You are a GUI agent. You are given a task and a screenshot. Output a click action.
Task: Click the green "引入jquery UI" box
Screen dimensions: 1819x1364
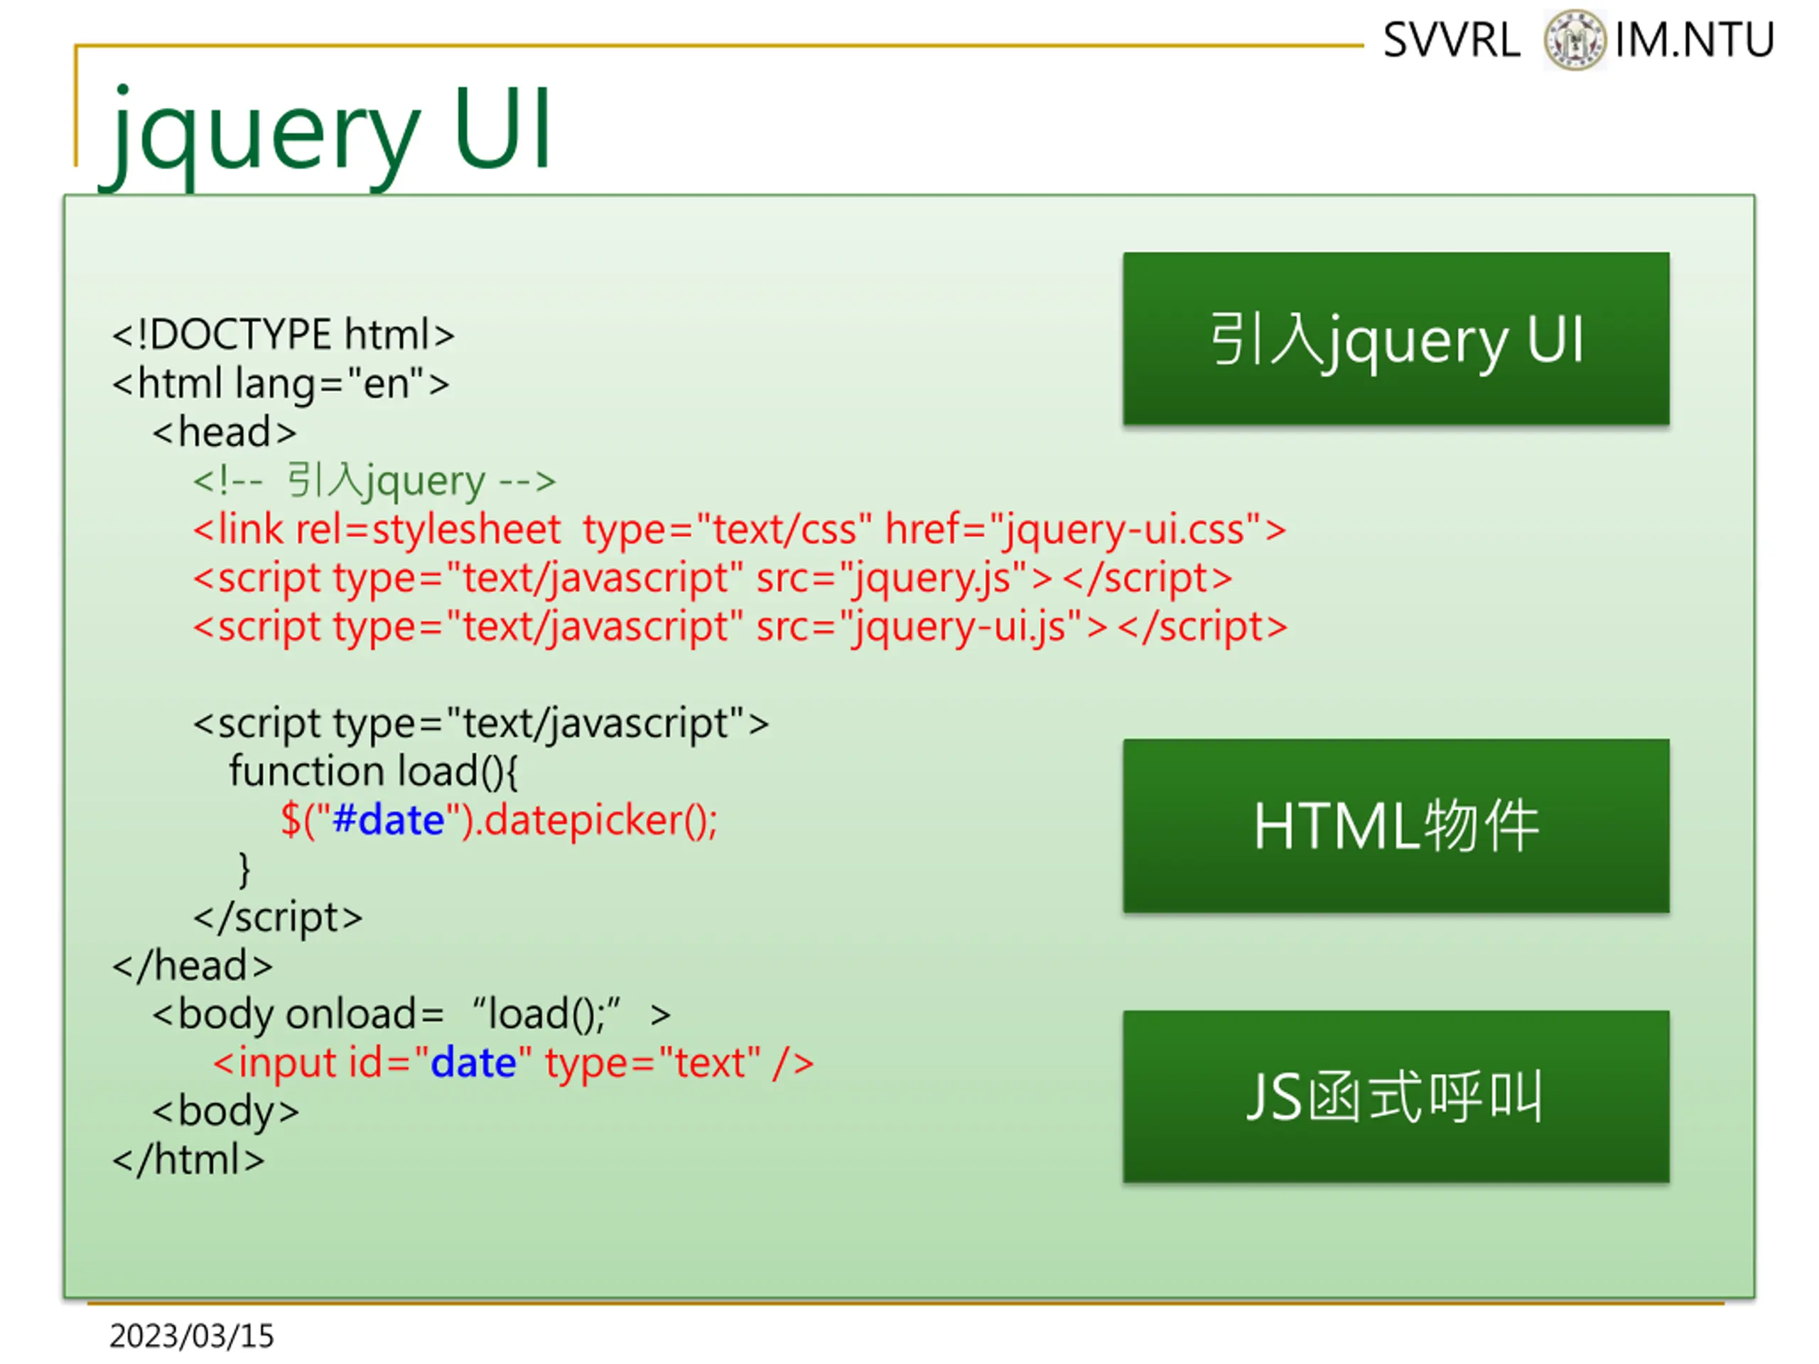(x=1396, y=338)
